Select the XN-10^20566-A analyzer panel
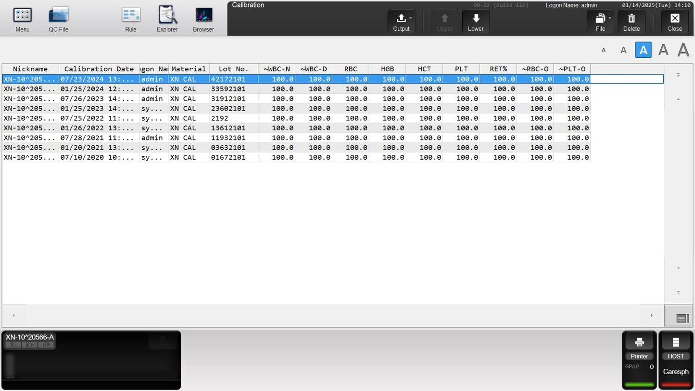Screen dimensions: 695x391 click(x=91, y=360)
